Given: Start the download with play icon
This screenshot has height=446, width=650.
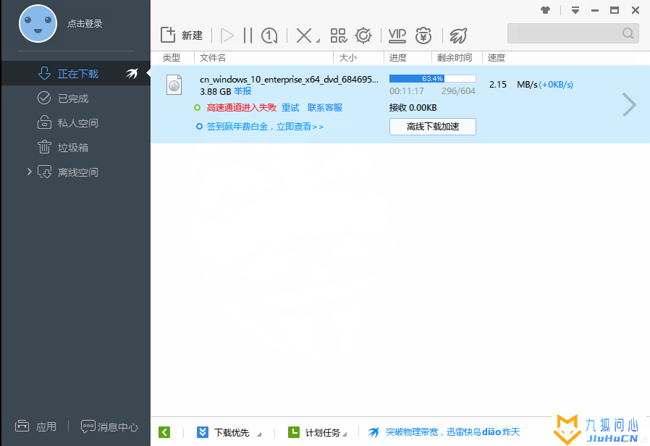Looking at the screenshot, I should pyautogui.click(x=227, y=35).
